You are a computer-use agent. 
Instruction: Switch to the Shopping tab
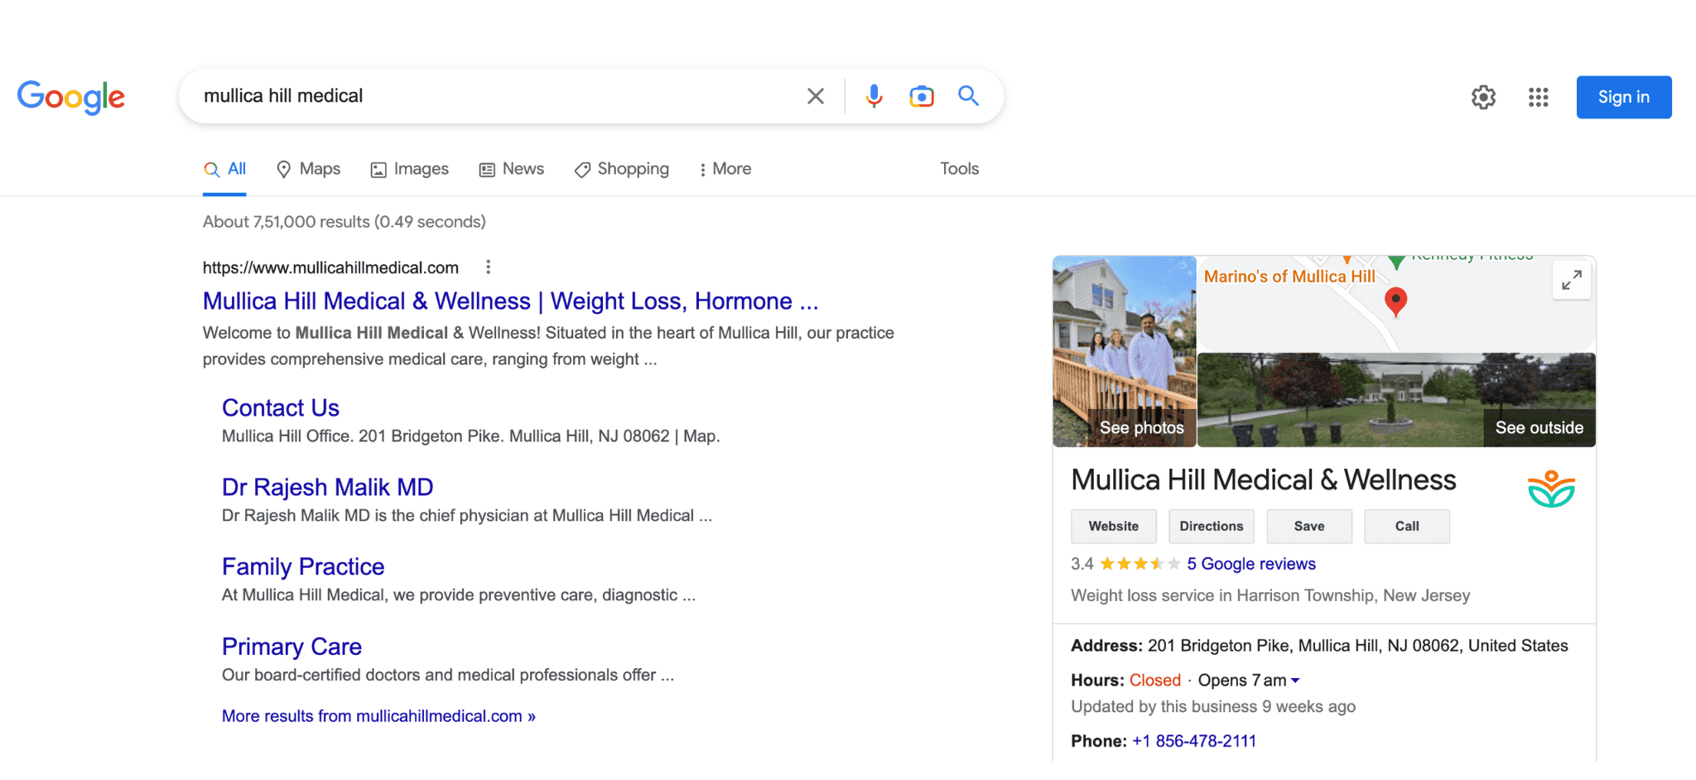622,169
